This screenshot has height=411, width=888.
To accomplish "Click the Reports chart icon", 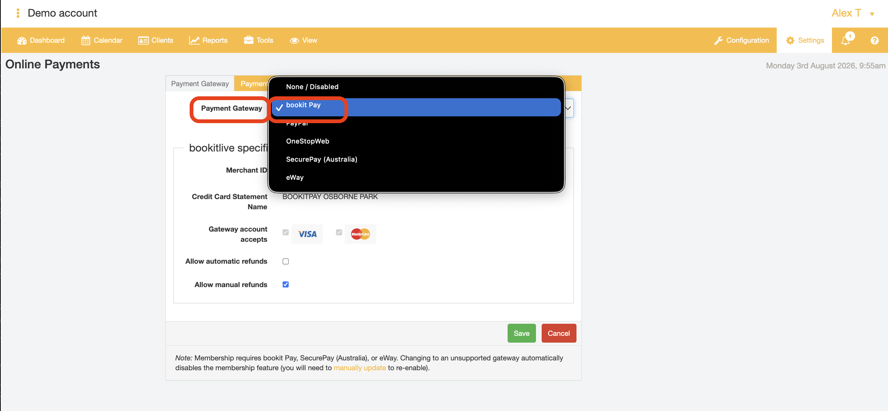I will click(x=194, y=40).
